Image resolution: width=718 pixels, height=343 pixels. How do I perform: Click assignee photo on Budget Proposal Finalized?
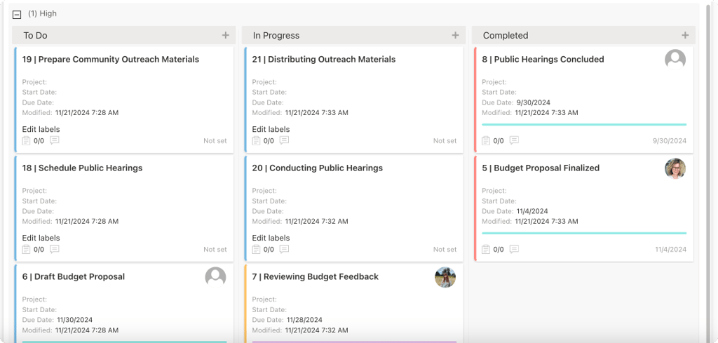click(675, 168)
